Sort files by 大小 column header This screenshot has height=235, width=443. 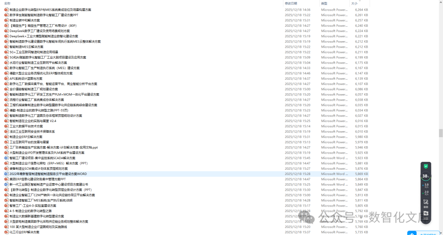pos(354,3)
